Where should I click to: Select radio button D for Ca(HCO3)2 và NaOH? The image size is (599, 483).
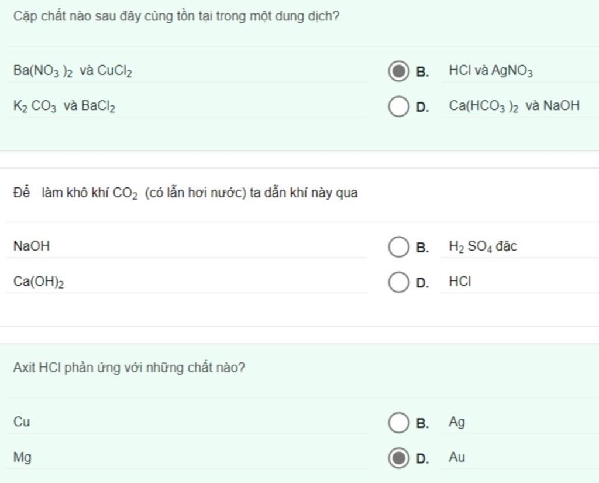coord(398,107)
